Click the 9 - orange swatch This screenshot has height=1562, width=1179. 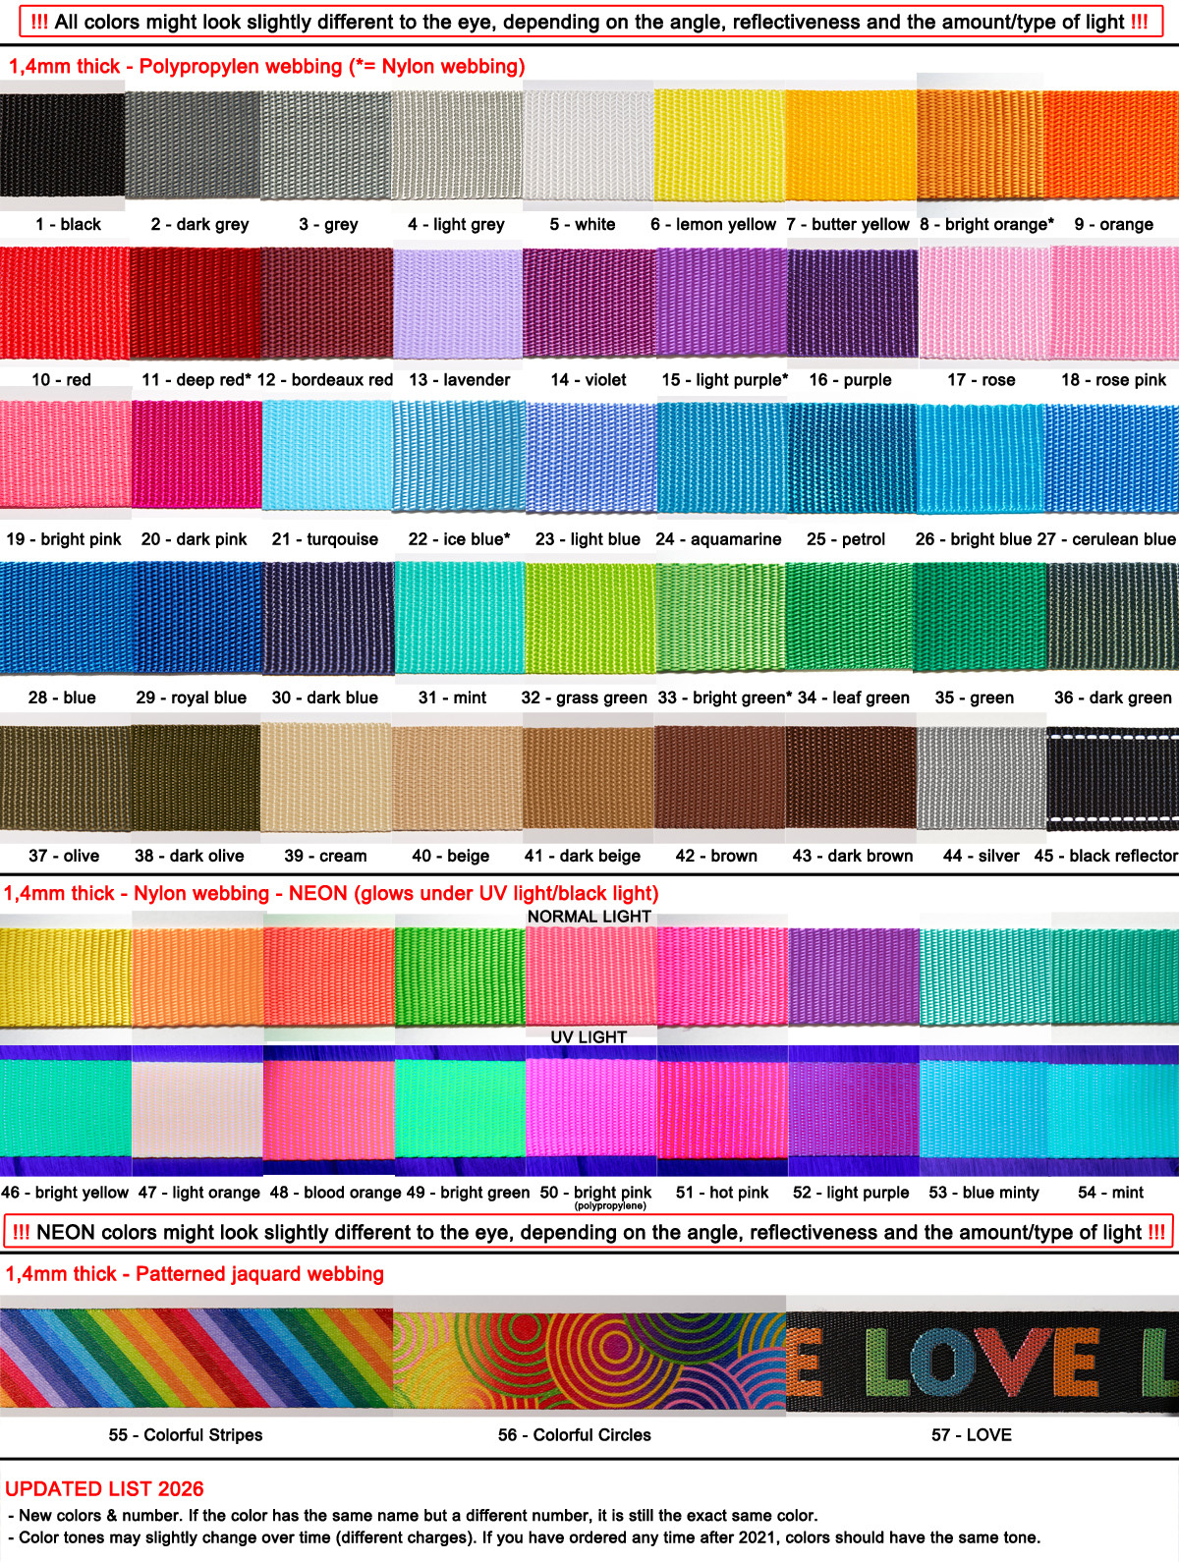[x=1111, y=144]
